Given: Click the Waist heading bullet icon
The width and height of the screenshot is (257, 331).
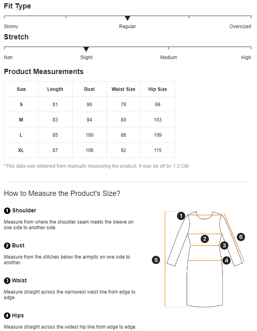Looking at the screenshot, I should [7, 281].
